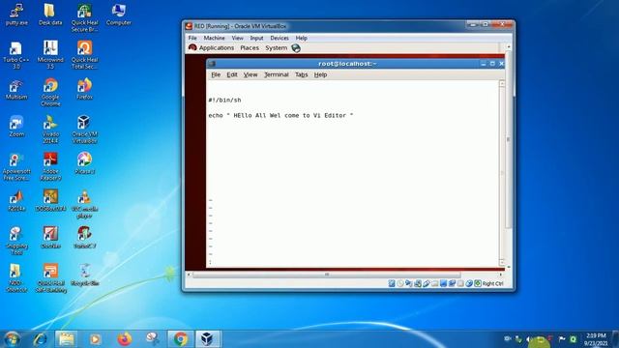Open terminal View menu
The image size is (619, 348).
[x=251, y=74]
